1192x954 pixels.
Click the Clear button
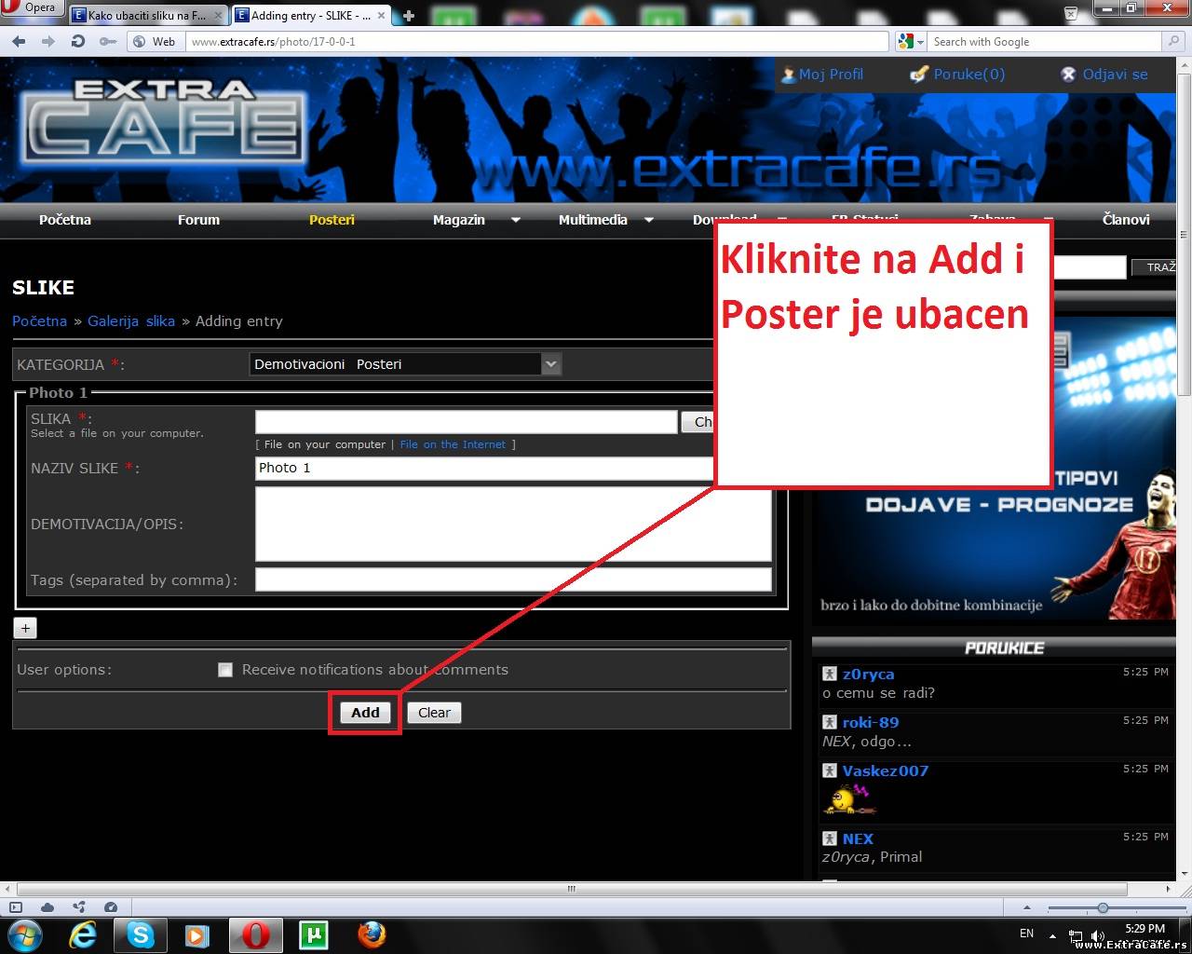tap(434, 713)
